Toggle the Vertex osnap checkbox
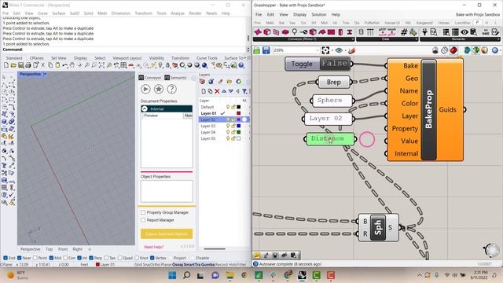This screenshot has height=283, width=503. [x=152, y=258]
